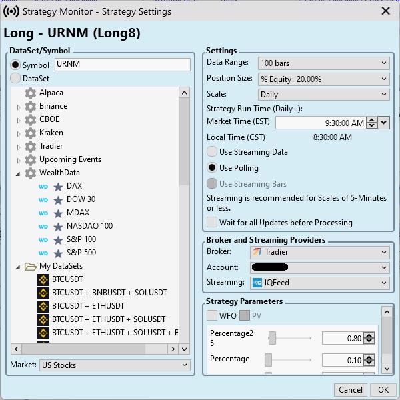Screen dimensions: 400x400
Task: Select the MDAX dataset
Action: (x=78, y=213)
